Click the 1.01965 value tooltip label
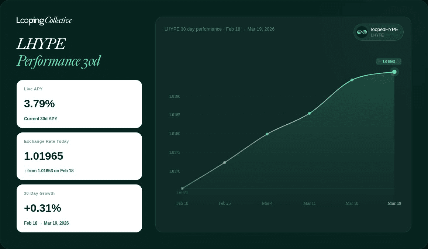This screenshot has width=428, height=249. pos(389,62)
